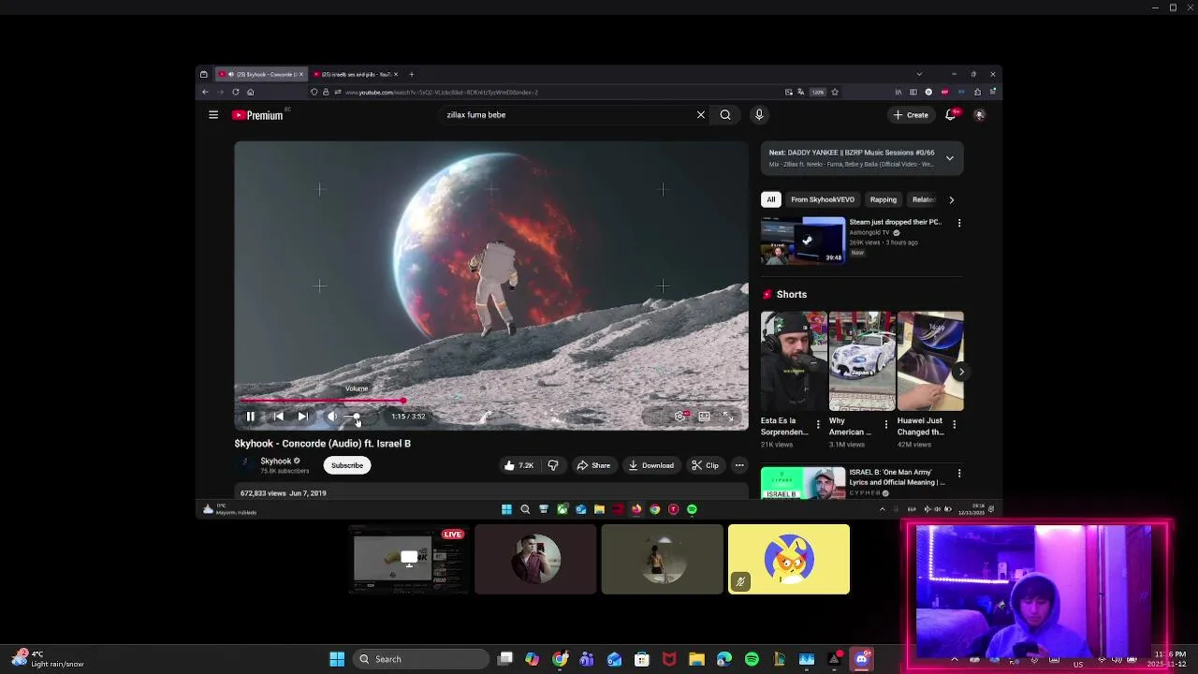Switch to the 'israelb sex and pills' browser tab
Screen dimensions: 1198x674
(356, 74)
